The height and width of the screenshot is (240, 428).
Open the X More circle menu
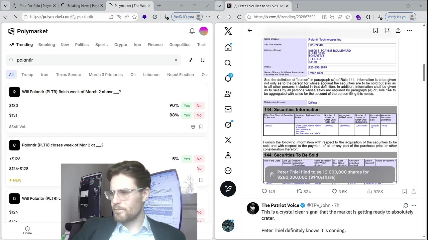[x=228, y=171]
